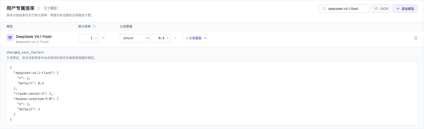Click the default rate input showing 1
The height and width of the screenshot is (129, 424).
click(89, 38)
